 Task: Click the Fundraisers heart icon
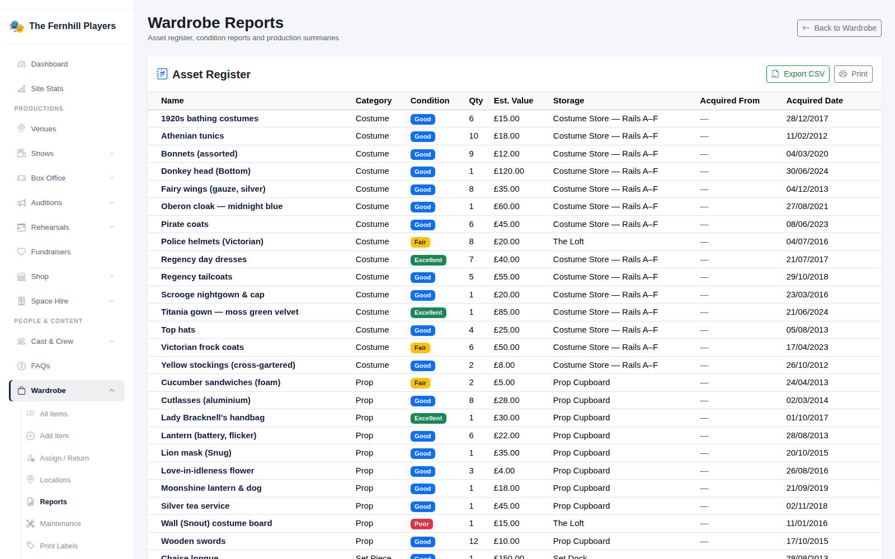[x=21, y=252]
